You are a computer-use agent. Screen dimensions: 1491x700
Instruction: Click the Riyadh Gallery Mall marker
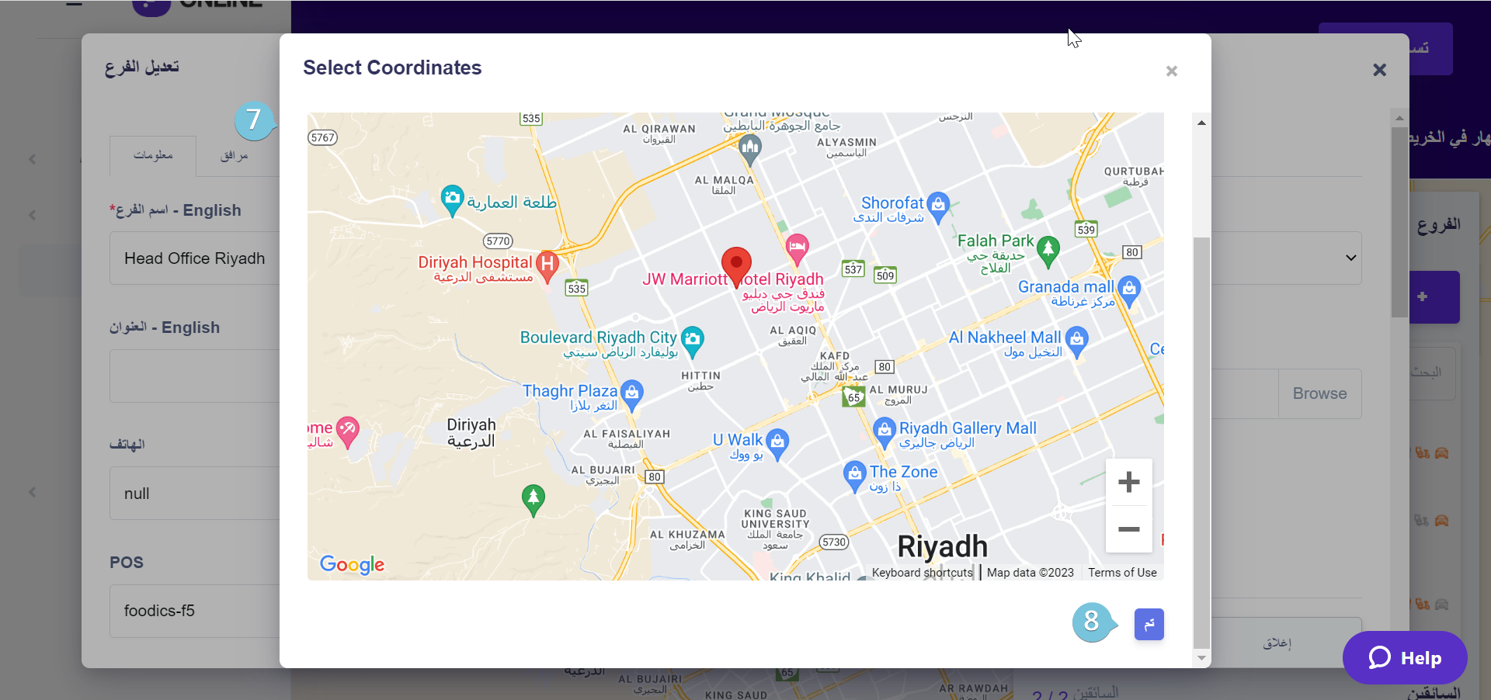885,431
